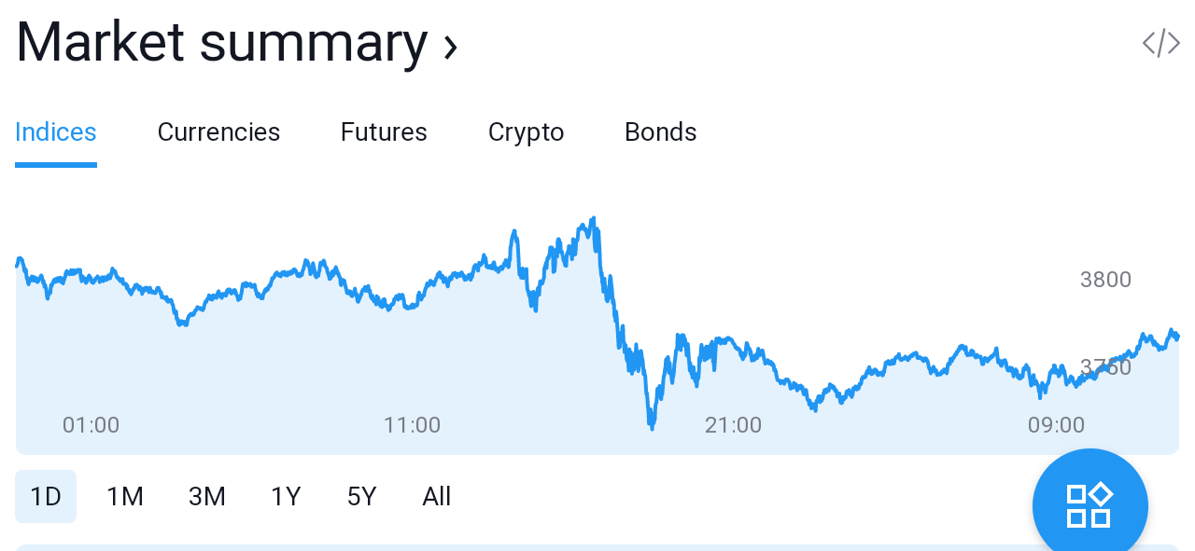Viewport: 1195px width, 551px height.
Task: Show the 5Y chart range
Action: 362,497
